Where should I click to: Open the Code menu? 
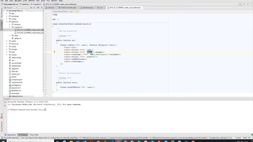[25, 1]
